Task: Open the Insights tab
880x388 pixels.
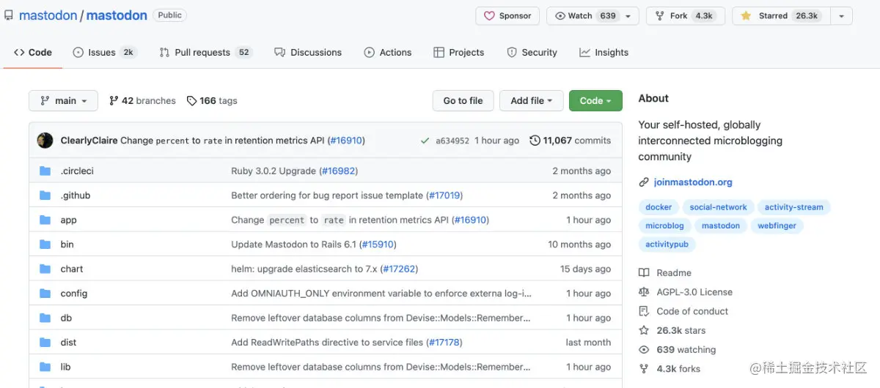Action: pos(604,53)
